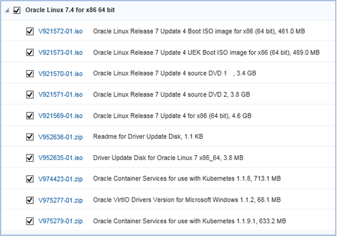Viewport: 337px width, 236px height.
Task: Open the V952636-01.zip link
Action: [x=60, y=137]
